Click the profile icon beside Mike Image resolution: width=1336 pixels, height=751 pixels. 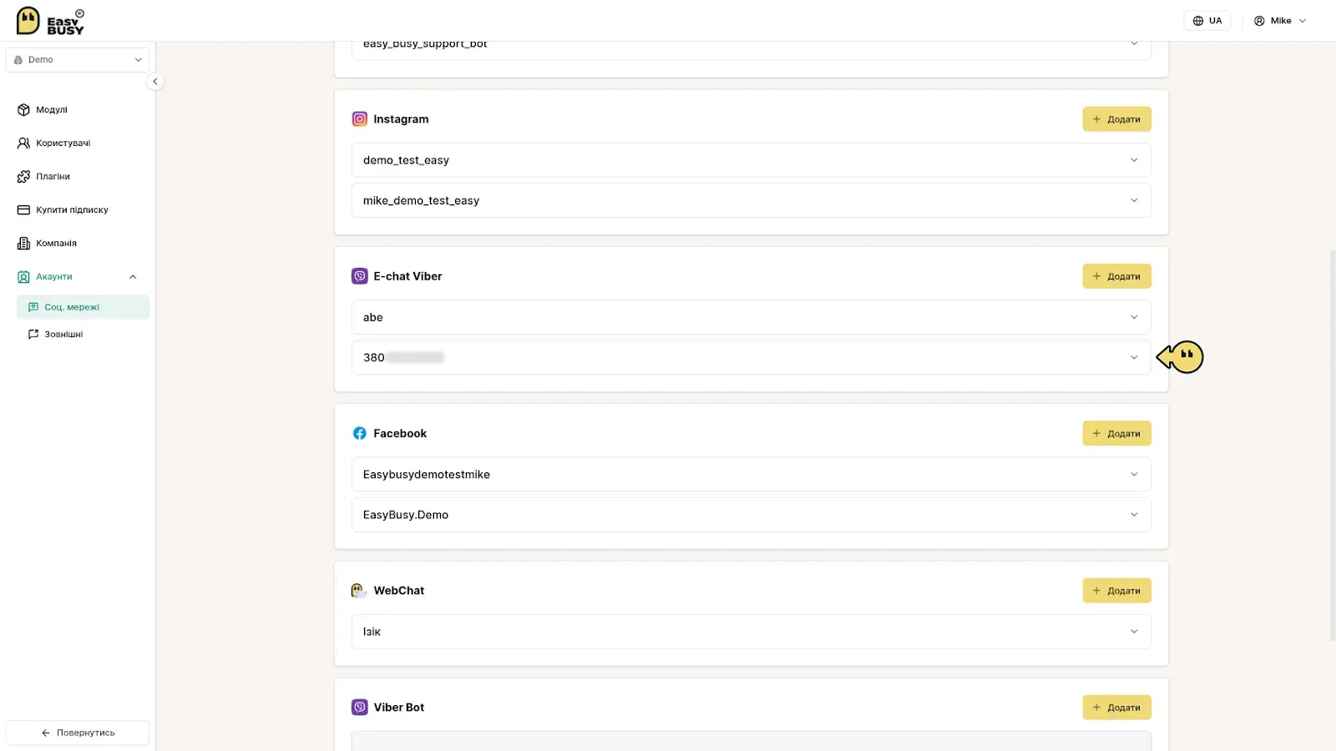click(1259, 21)
